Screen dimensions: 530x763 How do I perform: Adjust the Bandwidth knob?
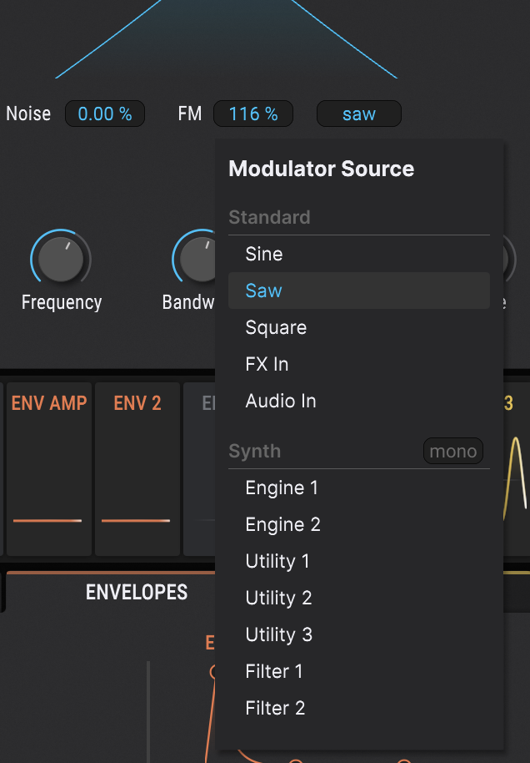197,260
